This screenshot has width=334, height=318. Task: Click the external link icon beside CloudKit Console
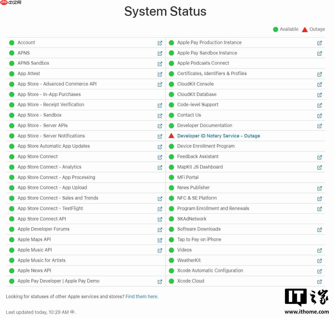click(x=319, y=85)
